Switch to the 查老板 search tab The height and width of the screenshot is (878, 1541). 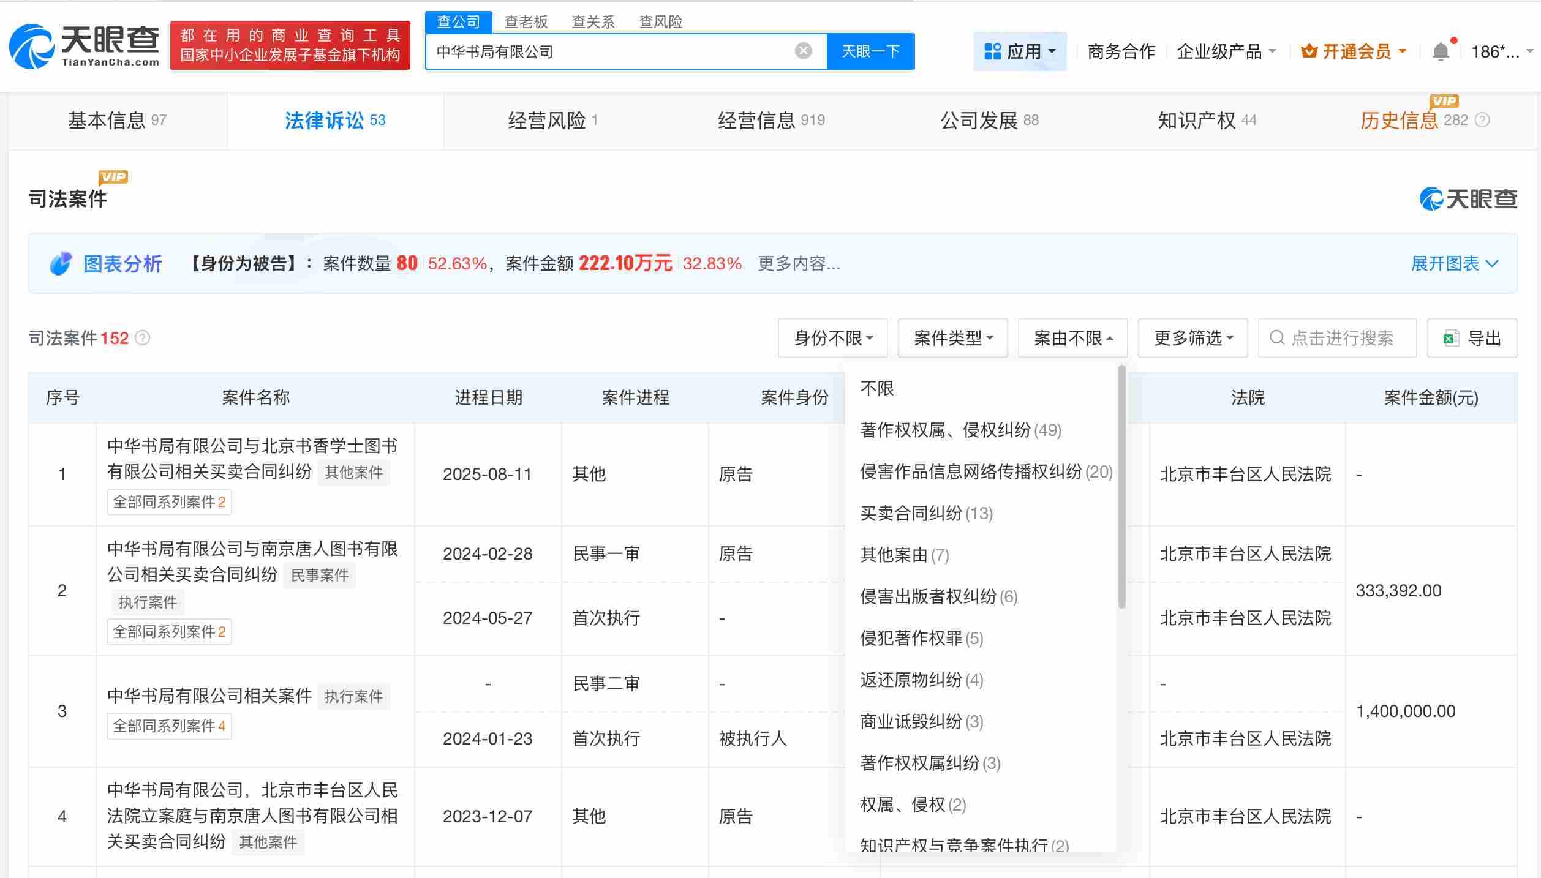click(526, 21)
